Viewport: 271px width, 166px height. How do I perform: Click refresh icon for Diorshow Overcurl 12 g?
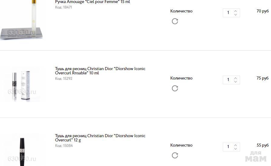175,155
